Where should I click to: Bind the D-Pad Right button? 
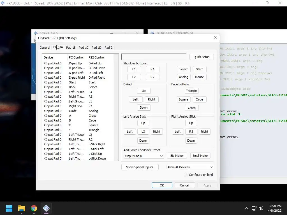pyautogui.click(x=152, y=99)
